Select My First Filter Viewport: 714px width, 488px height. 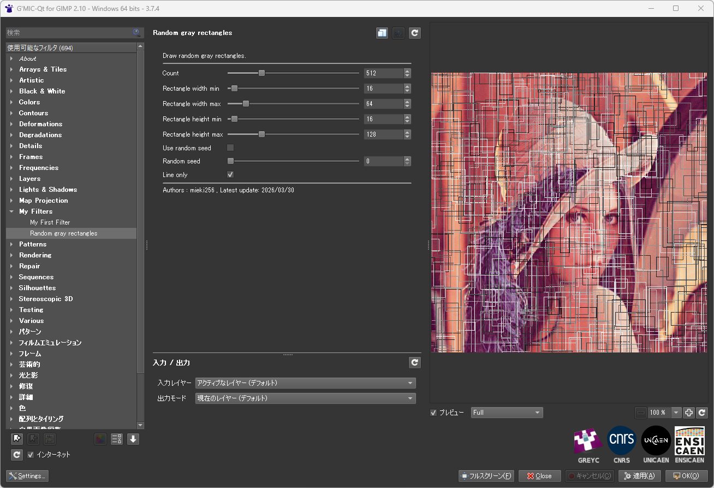click(x=50, y=222)
